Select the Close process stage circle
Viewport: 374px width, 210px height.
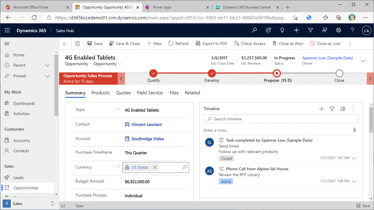point(339,73)
